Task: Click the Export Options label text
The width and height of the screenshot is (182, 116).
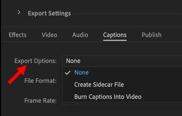Action: 35,61
